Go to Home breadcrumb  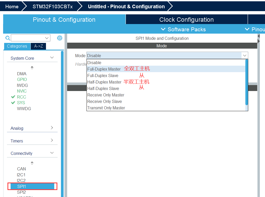tap(12, 6)
